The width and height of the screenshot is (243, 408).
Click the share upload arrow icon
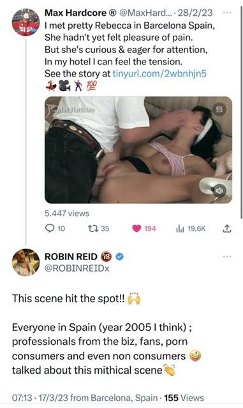227,228
